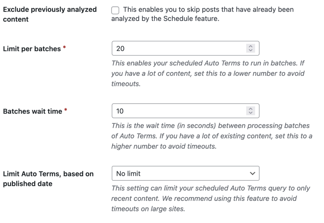324x223 pixels.
Task: Click the "Limit per batches" field label
Action: (x=32, y=49)
